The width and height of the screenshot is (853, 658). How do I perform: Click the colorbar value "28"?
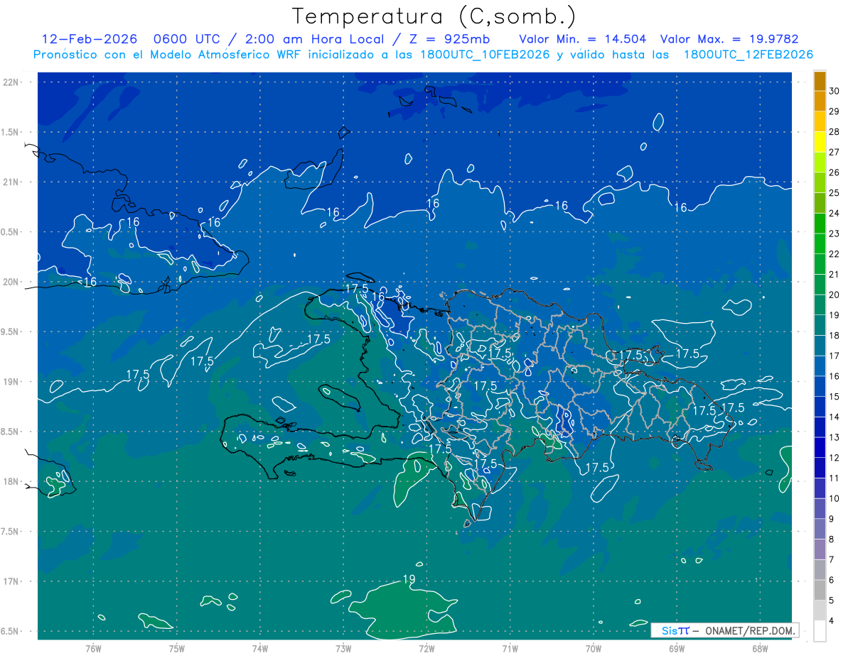pos(835,132)
